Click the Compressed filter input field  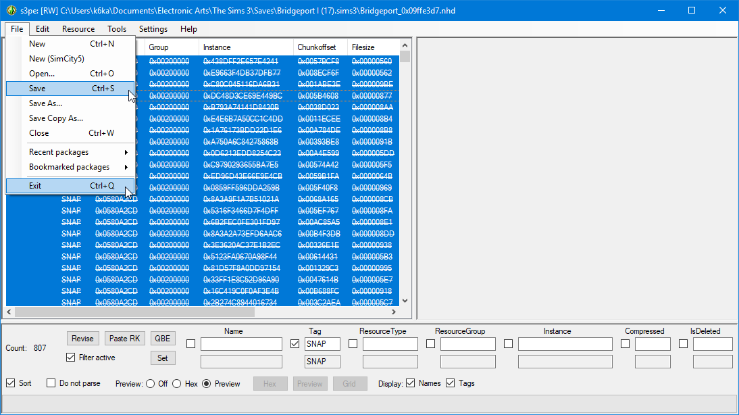tap(653, 344)
